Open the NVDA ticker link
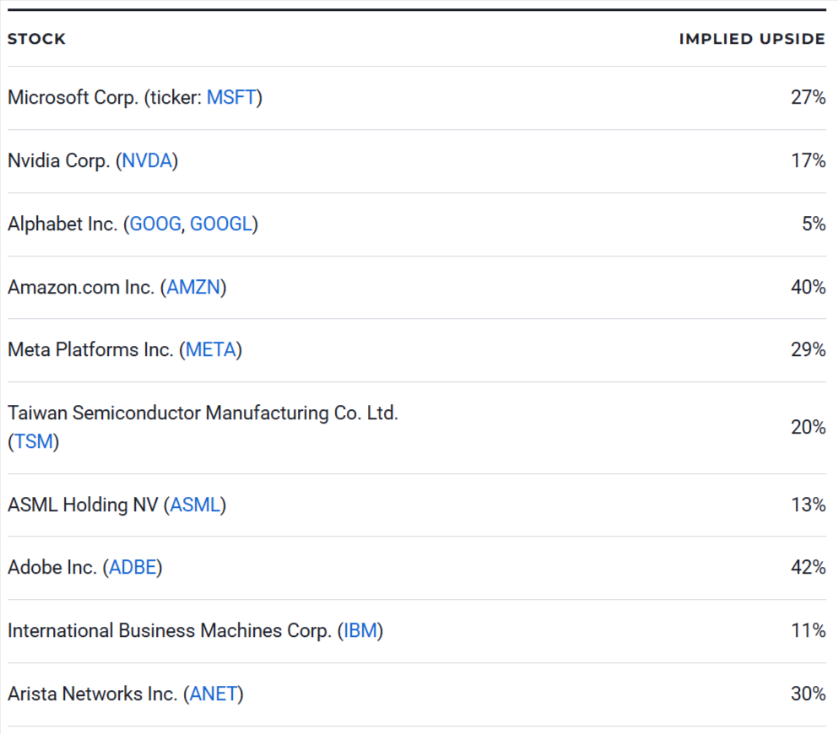838x734 pixels. coord(148,160)
